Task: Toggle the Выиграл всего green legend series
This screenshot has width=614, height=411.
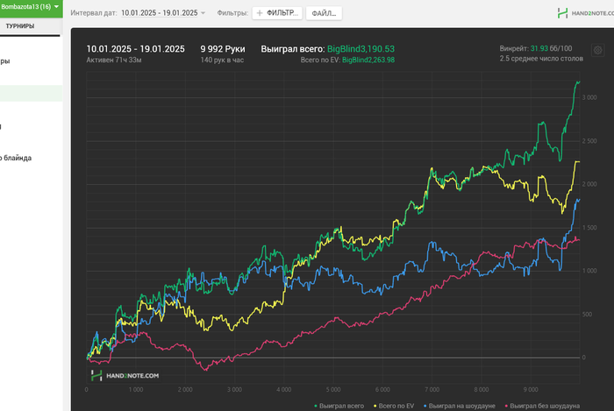Action: 339,406
